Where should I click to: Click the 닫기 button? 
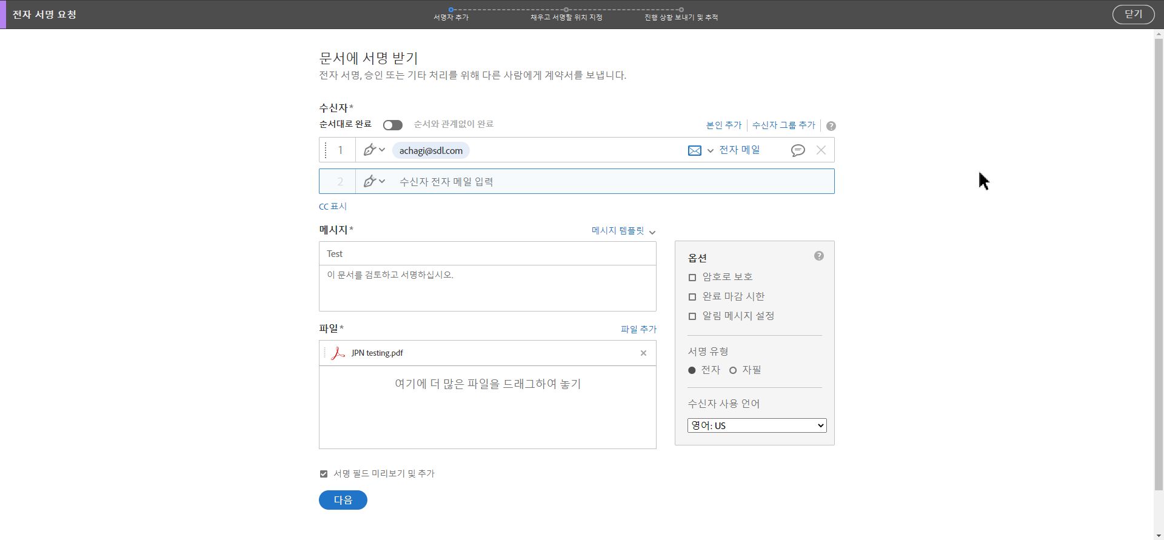point(1133,15)
